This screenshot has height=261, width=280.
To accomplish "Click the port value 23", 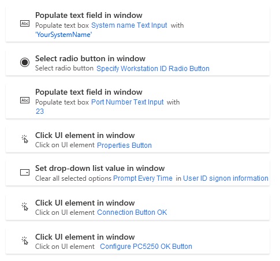I will [40, 111].
